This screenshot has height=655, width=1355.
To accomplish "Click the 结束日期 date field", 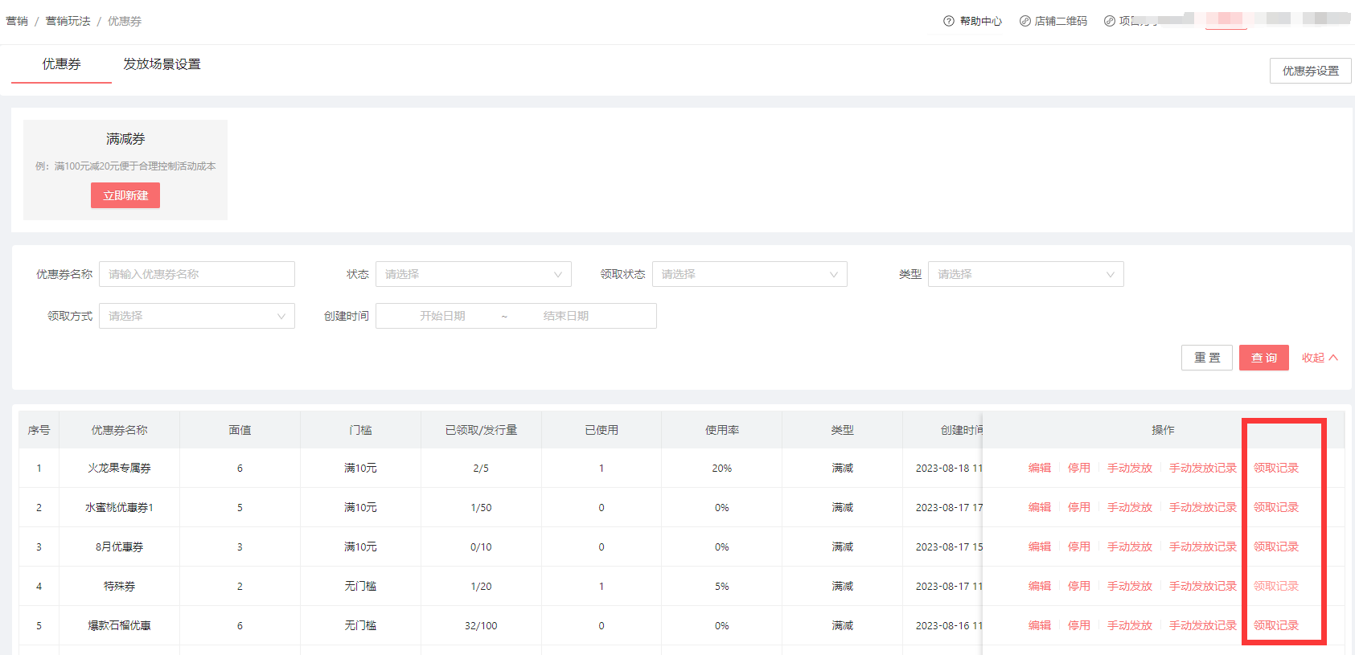I will [x=565, y=316].
